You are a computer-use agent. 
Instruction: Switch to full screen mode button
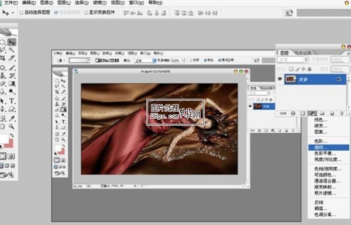12,166
